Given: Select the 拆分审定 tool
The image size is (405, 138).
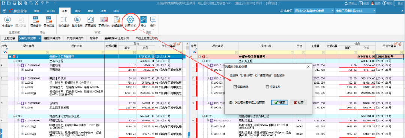Looking at the screenshot, I should (x=64, y=22).
